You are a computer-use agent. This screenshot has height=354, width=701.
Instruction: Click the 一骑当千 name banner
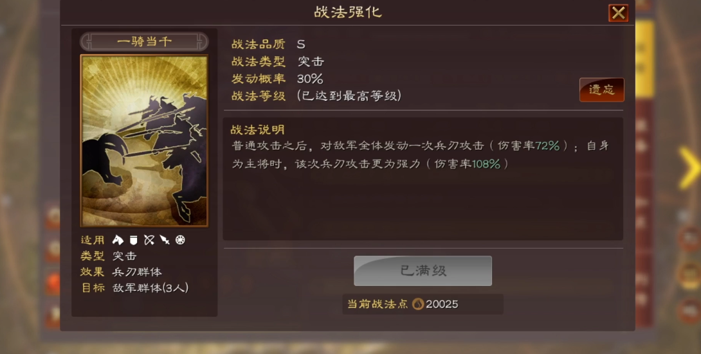[x=144, y=42]
